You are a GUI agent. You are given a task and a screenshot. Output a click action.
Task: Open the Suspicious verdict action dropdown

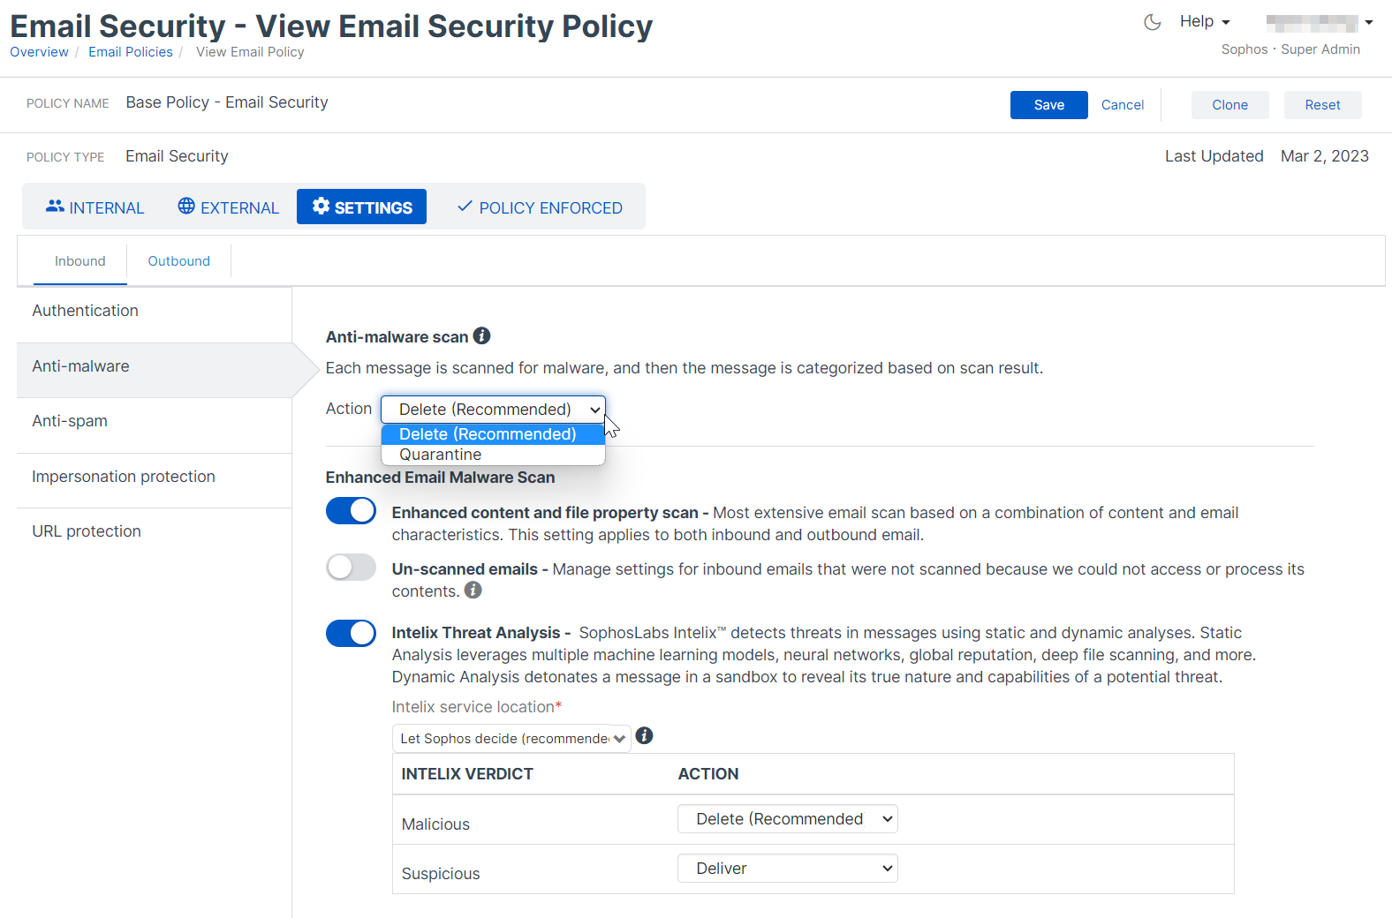point(787,869)
